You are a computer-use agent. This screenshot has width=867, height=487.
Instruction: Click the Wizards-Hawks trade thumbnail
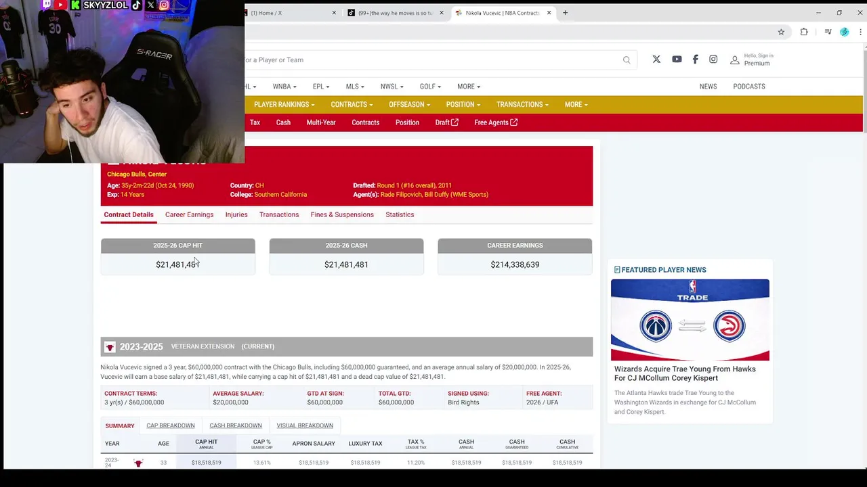coord(690,320)
